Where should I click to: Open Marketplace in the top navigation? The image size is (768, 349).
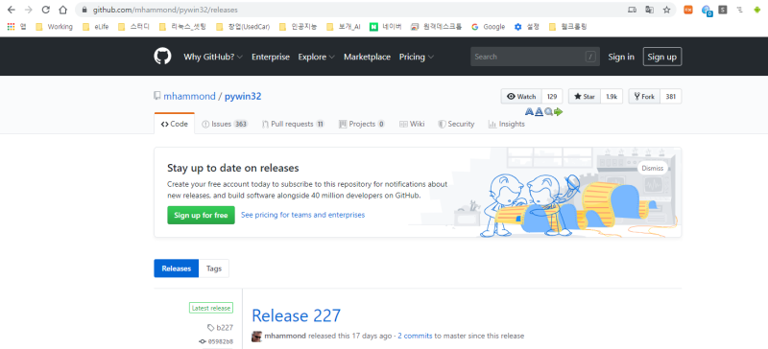tap(367, 57)
